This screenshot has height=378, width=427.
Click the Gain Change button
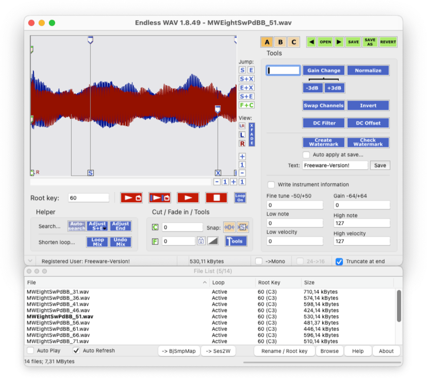coord(324,71)
